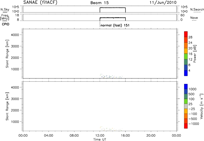204x141 pixels.
Task: Select the 16:00 time tick label
Action: coord(125,136)
